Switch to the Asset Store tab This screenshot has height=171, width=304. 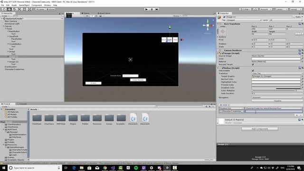click(104, 13)
